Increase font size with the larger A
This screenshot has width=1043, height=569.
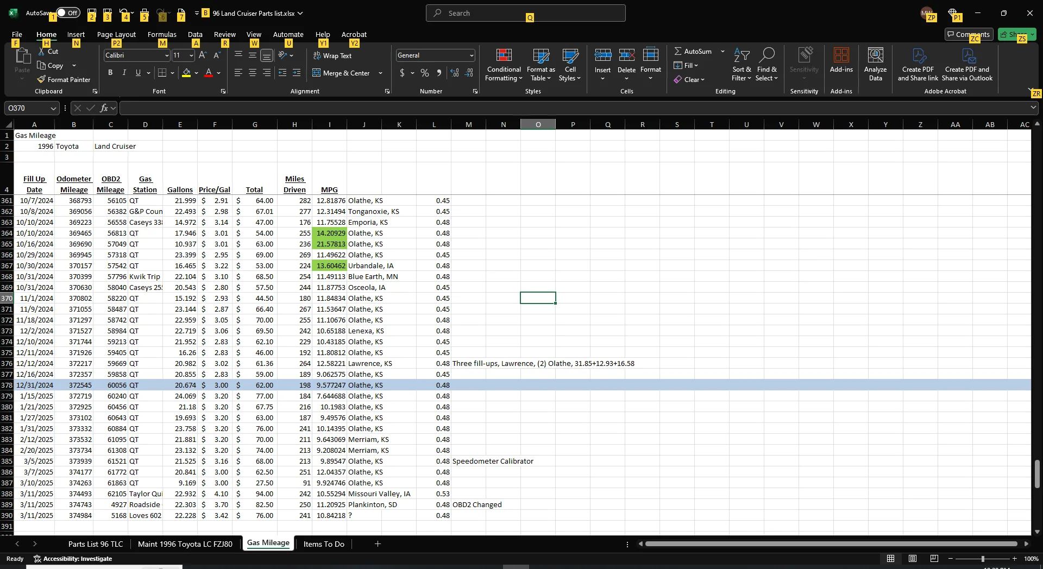203,55
